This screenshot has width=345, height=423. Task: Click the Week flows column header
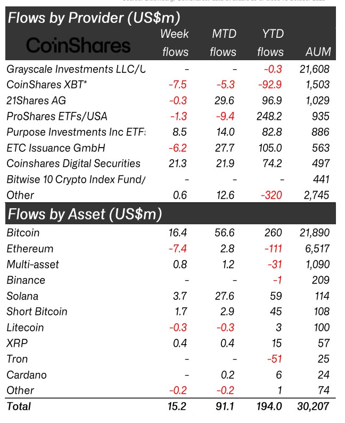(x=175, y=43)
